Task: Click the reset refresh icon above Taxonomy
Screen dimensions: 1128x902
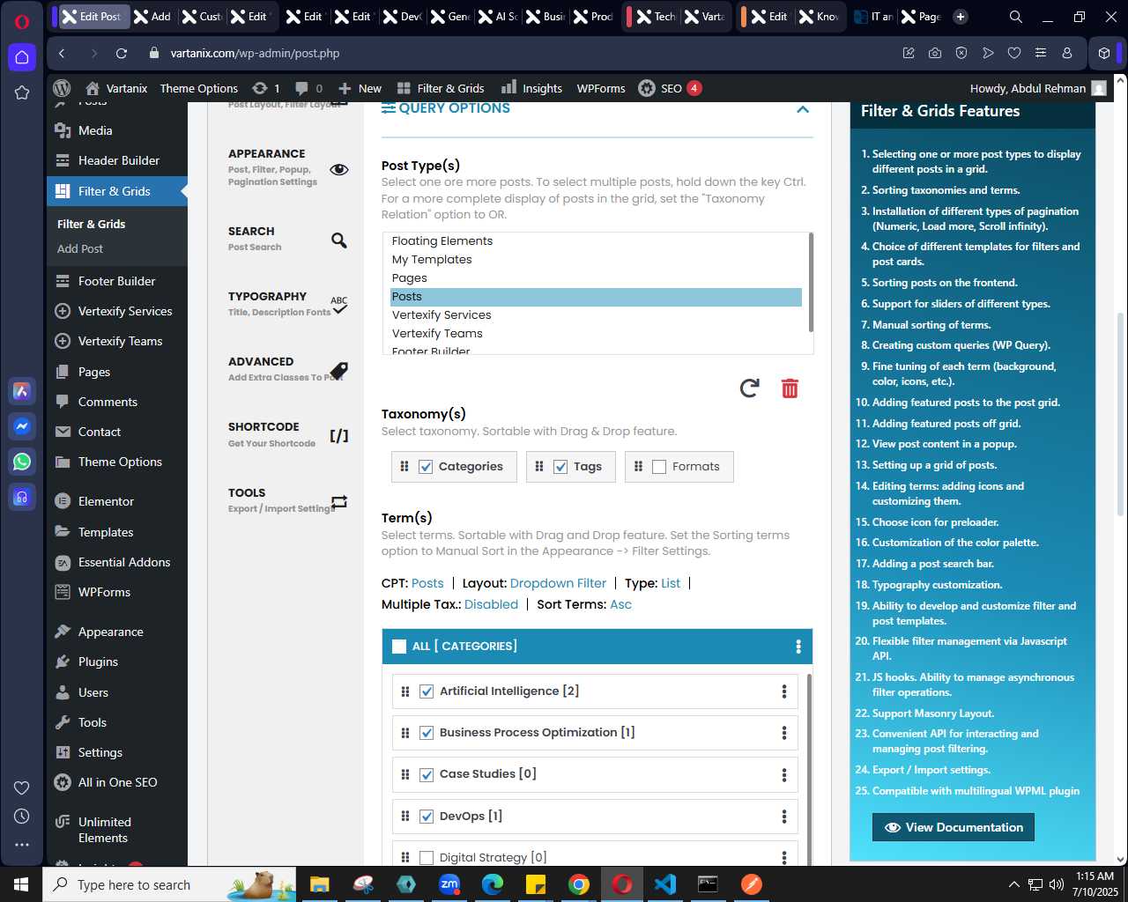Action: [x=749, y=388]
